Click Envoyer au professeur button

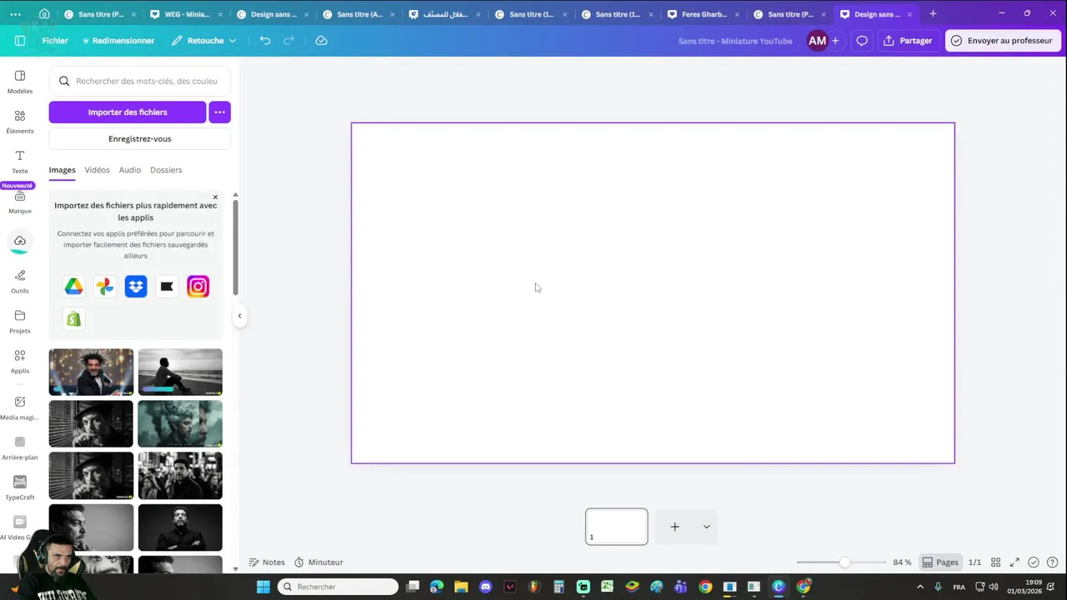pyautogui.click(x=1002, y=40)
